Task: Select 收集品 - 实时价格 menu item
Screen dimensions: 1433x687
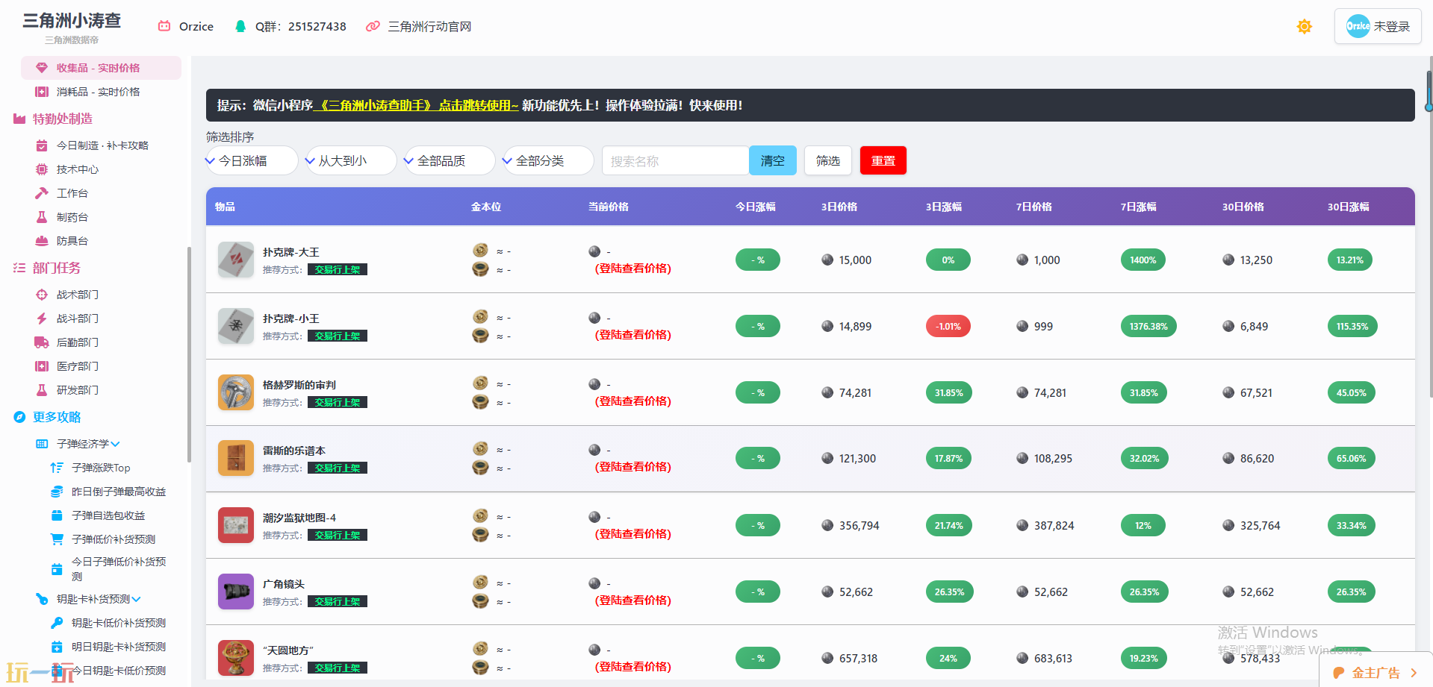Action: pyautogui.click(x=101, y=68)
